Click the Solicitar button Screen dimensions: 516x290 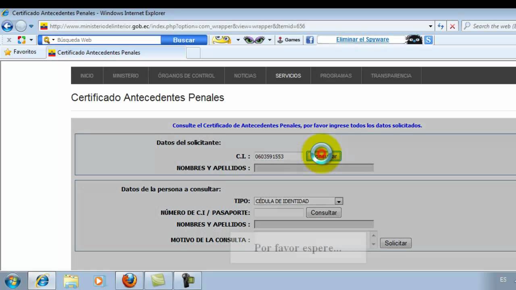tap(395, 243)
